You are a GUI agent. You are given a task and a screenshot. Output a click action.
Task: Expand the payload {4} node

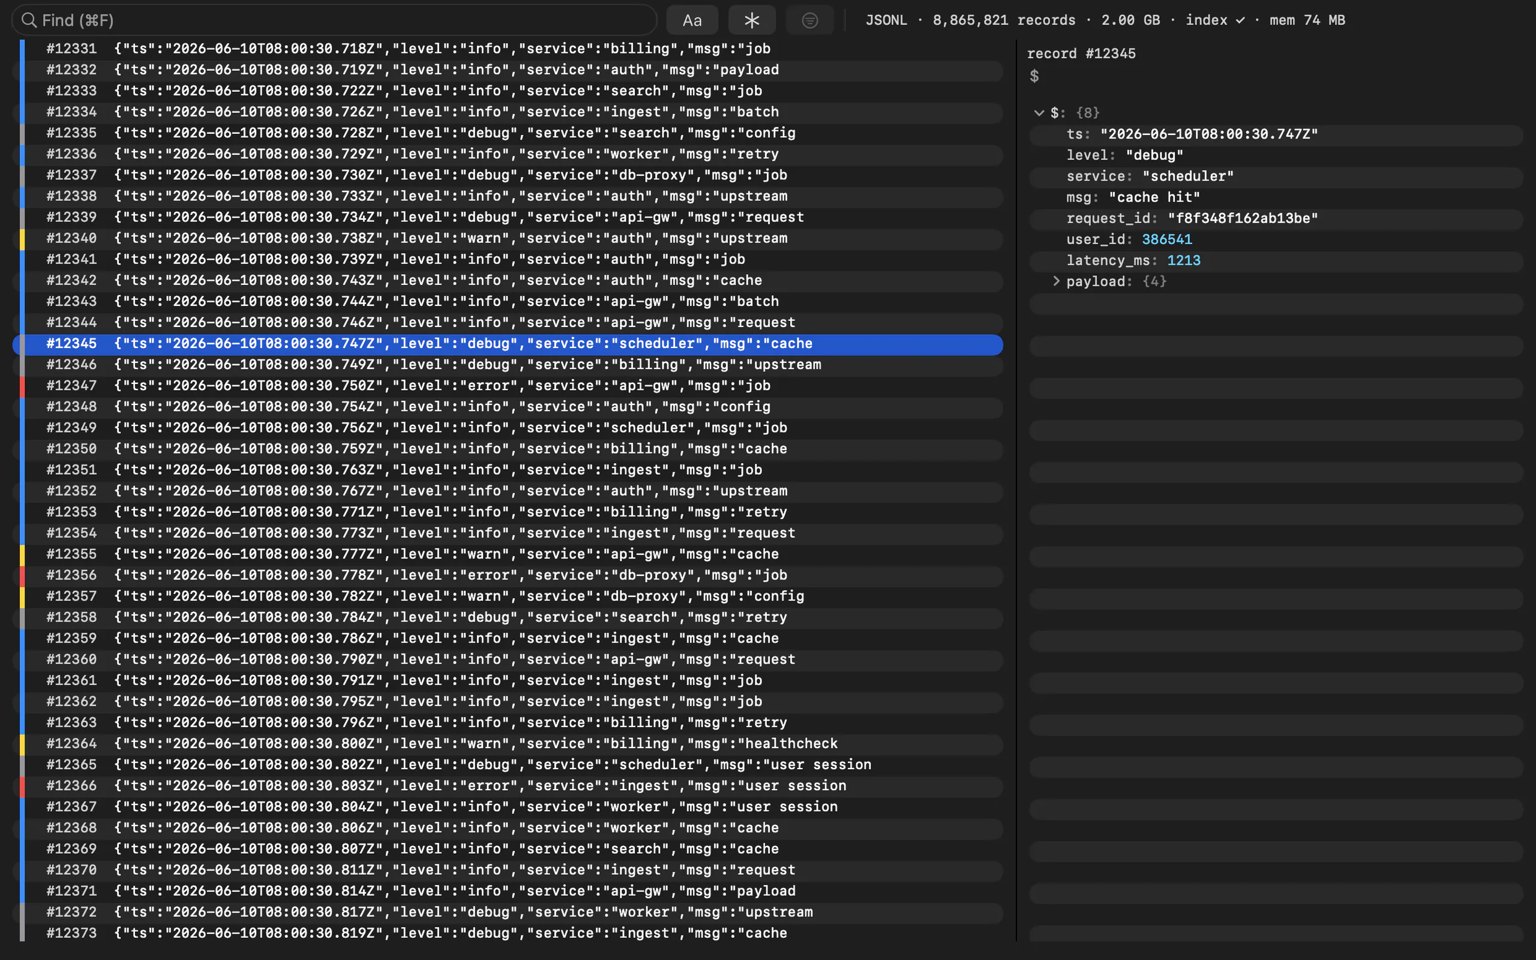point(1056,281)
